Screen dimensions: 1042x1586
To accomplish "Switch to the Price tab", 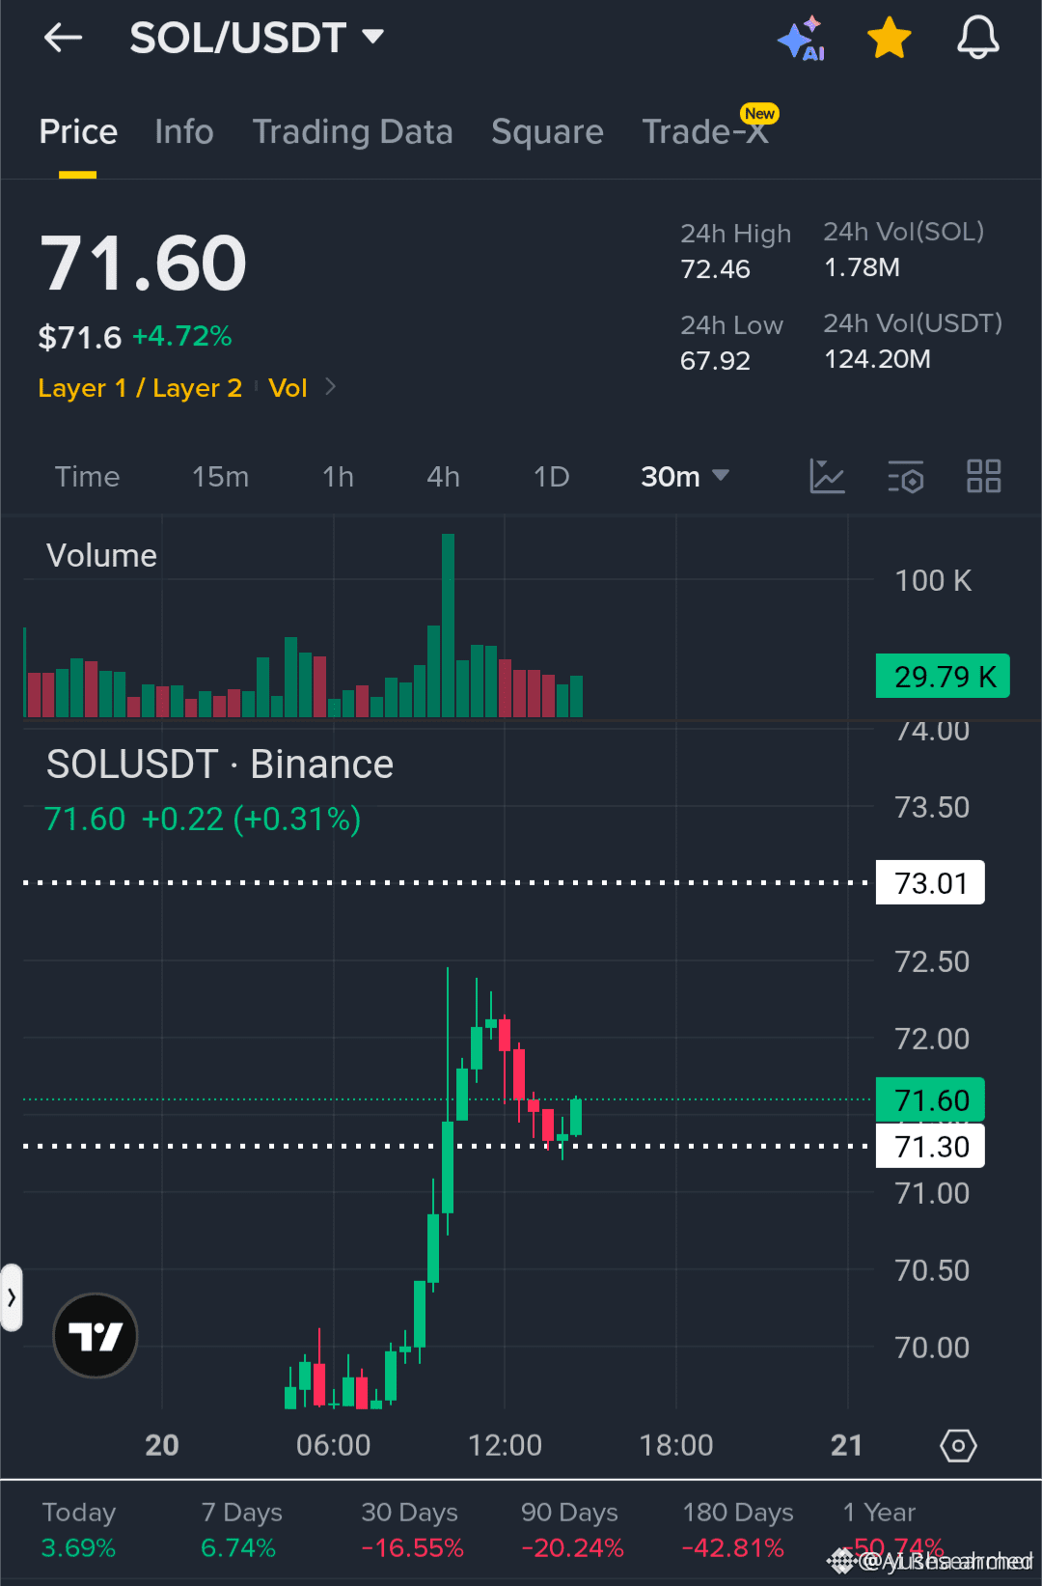I will point(78,131).
